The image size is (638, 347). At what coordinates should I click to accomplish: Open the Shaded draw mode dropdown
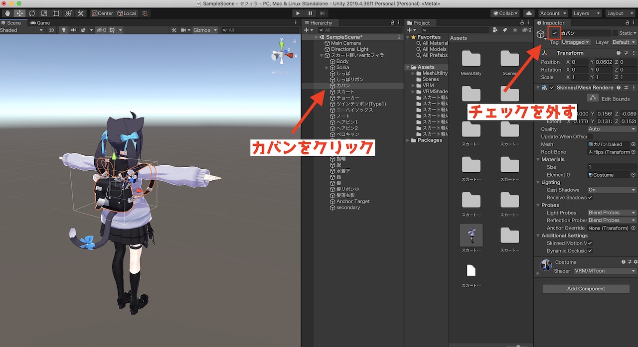click(20, 30)
